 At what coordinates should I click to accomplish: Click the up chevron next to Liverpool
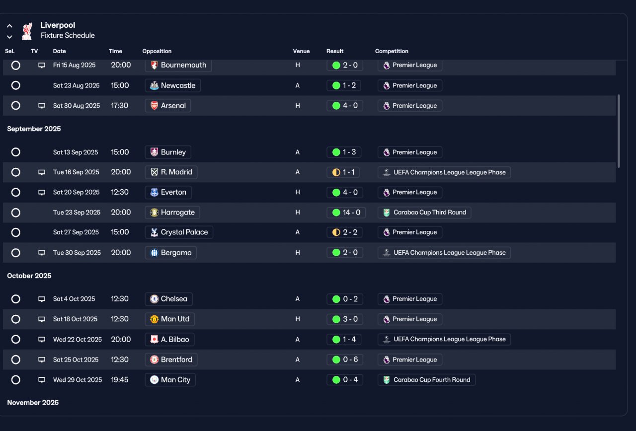[x=9, y=26]
